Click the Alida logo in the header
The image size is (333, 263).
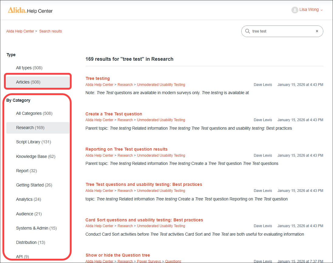coord(17,10)
